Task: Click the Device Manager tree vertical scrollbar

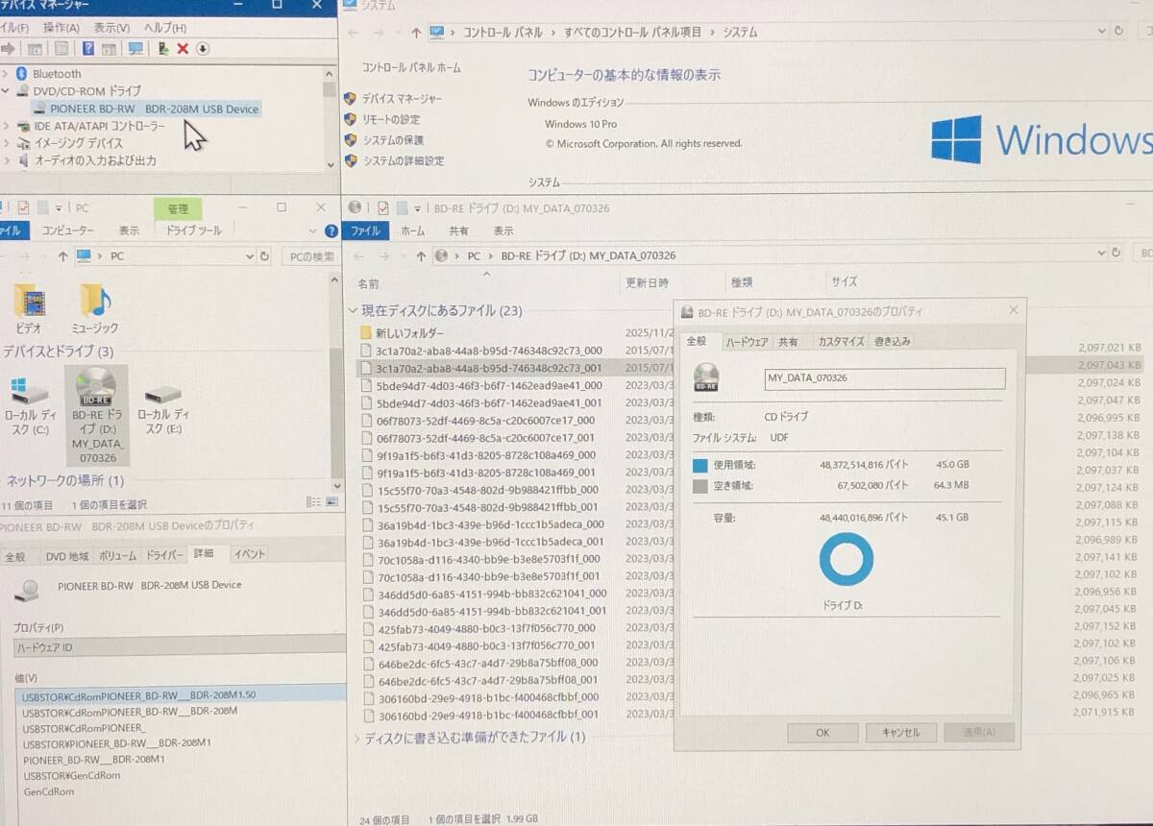Action: (x=330, y=120)
